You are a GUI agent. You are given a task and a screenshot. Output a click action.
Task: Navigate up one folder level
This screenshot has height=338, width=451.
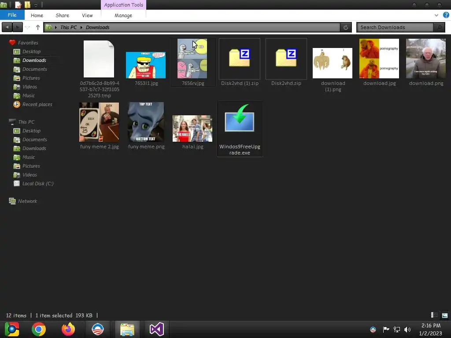coord(38,27)
